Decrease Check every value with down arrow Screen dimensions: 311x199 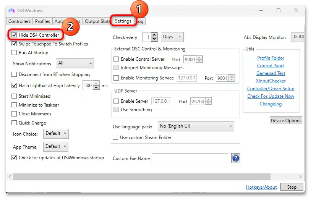tap(154, 39)
